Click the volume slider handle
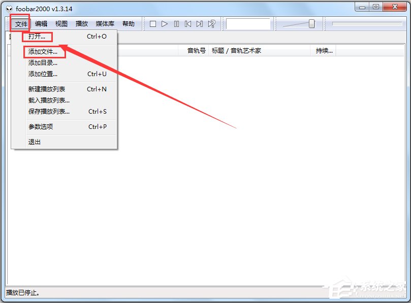 (x=311, y=24)
